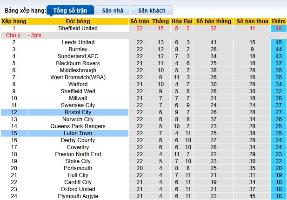Click the Đội bóng column header
287x200 pixels.
click(x=78, y=21)
